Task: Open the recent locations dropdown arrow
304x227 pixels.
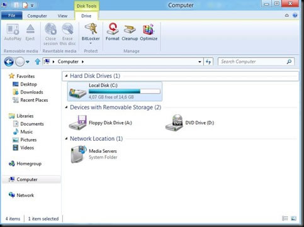Action: [28, 62]
